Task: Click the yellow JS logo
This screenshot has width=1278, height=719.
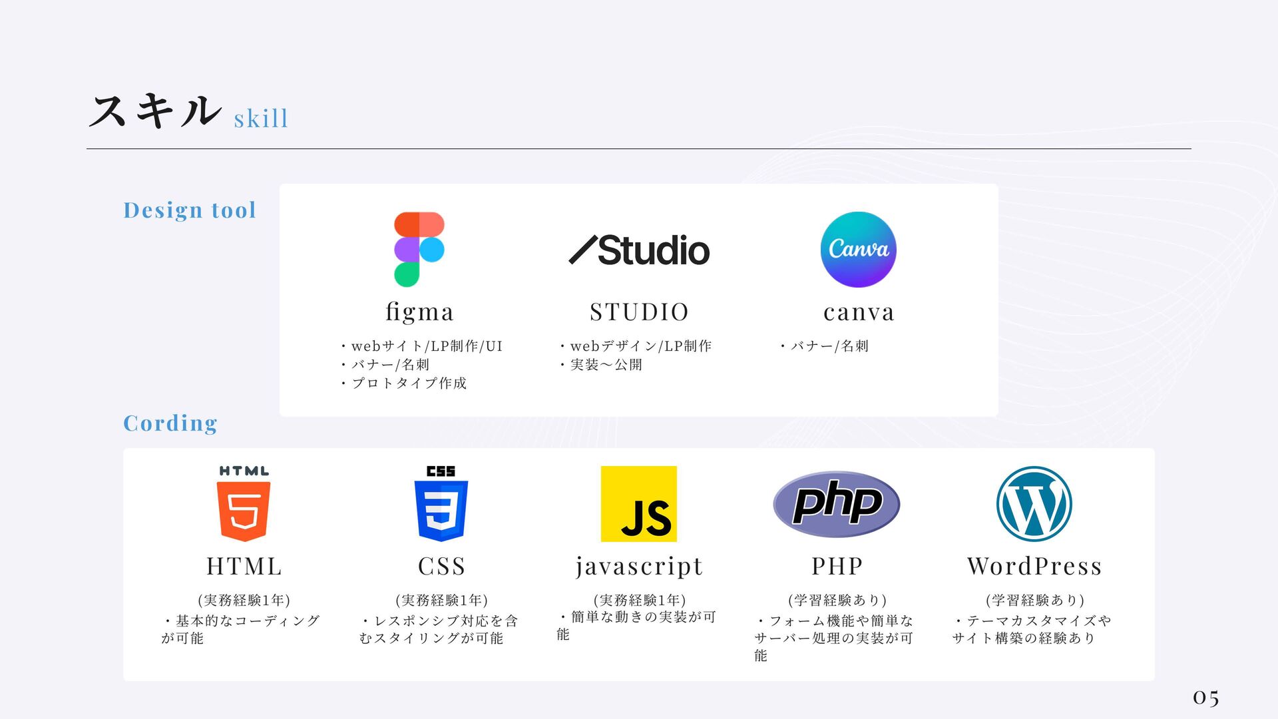Action: pyautogui.click(x=638, y=504)
